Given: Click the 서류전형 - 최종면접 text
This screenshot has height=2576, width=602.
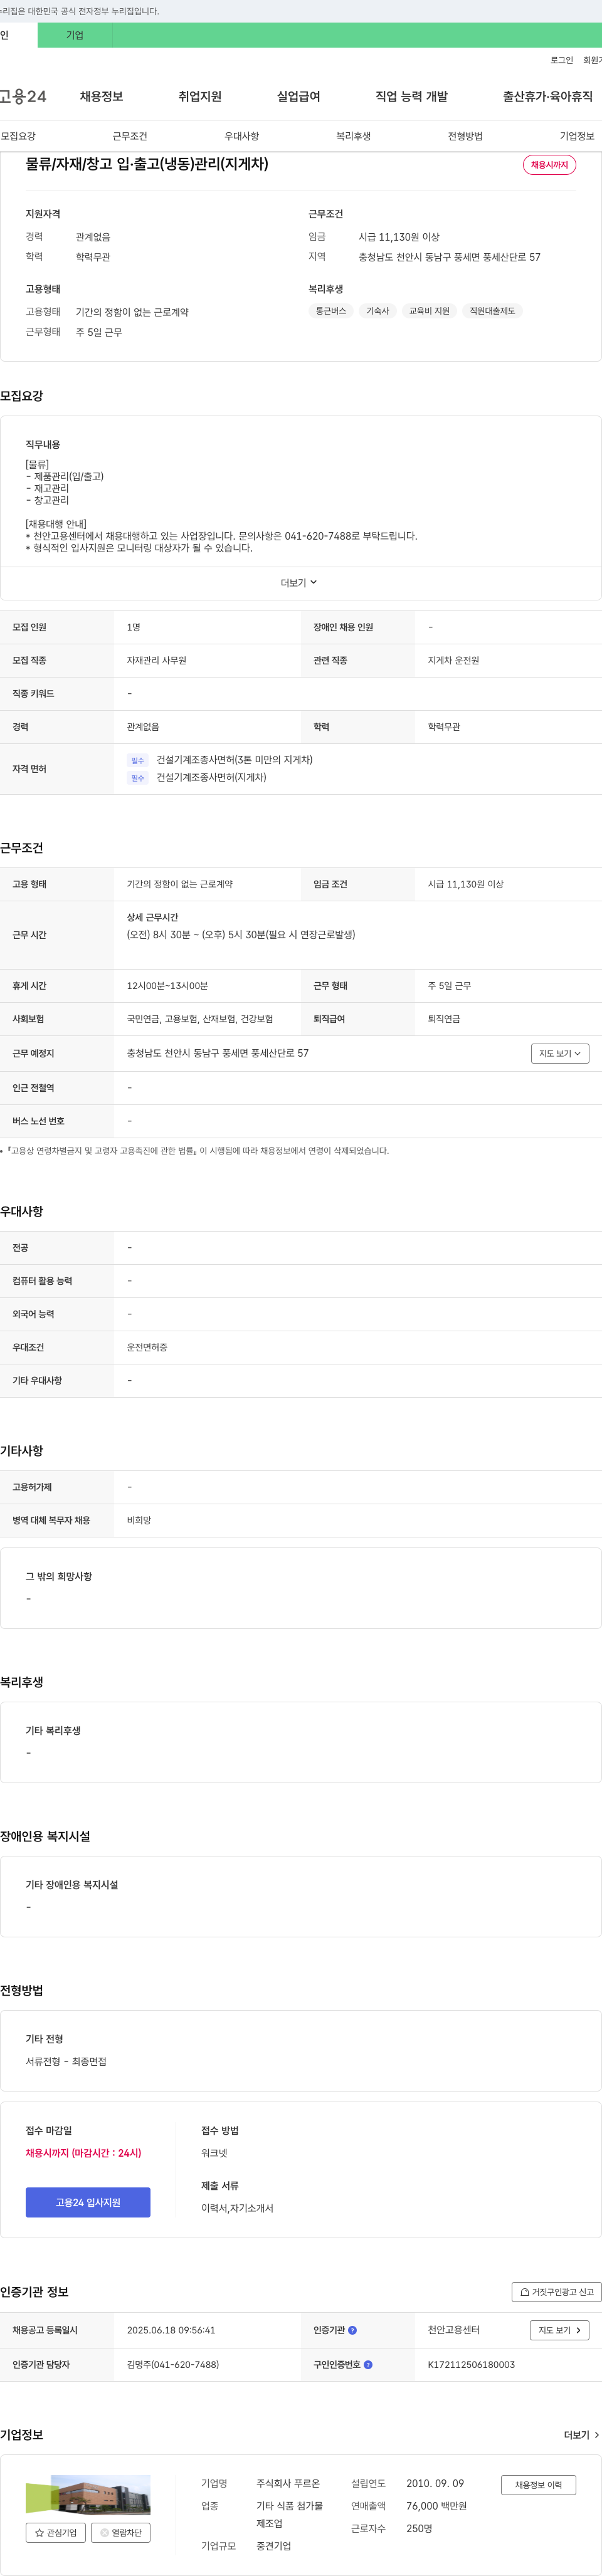Looking at the screenshot, I should pos(66,2061).
